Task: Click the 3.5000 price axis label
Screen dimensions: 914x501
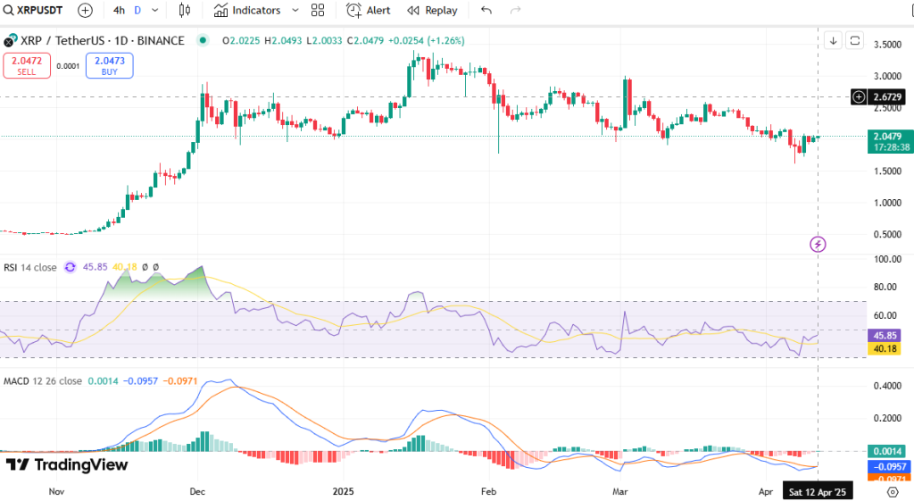Action: (887, 45)
